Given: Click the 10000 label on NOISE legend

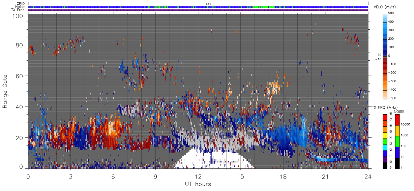Looking at the screenshot, I should pyautogui.click(x=406, y=124).
